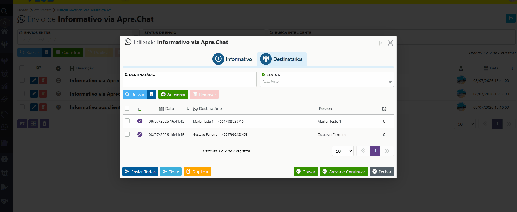This screenshot has width=517, height=212.
Task: Click the 'Gustavo Ferreira ~ +5547992453453' cell
Action: [x=220, y=135]
